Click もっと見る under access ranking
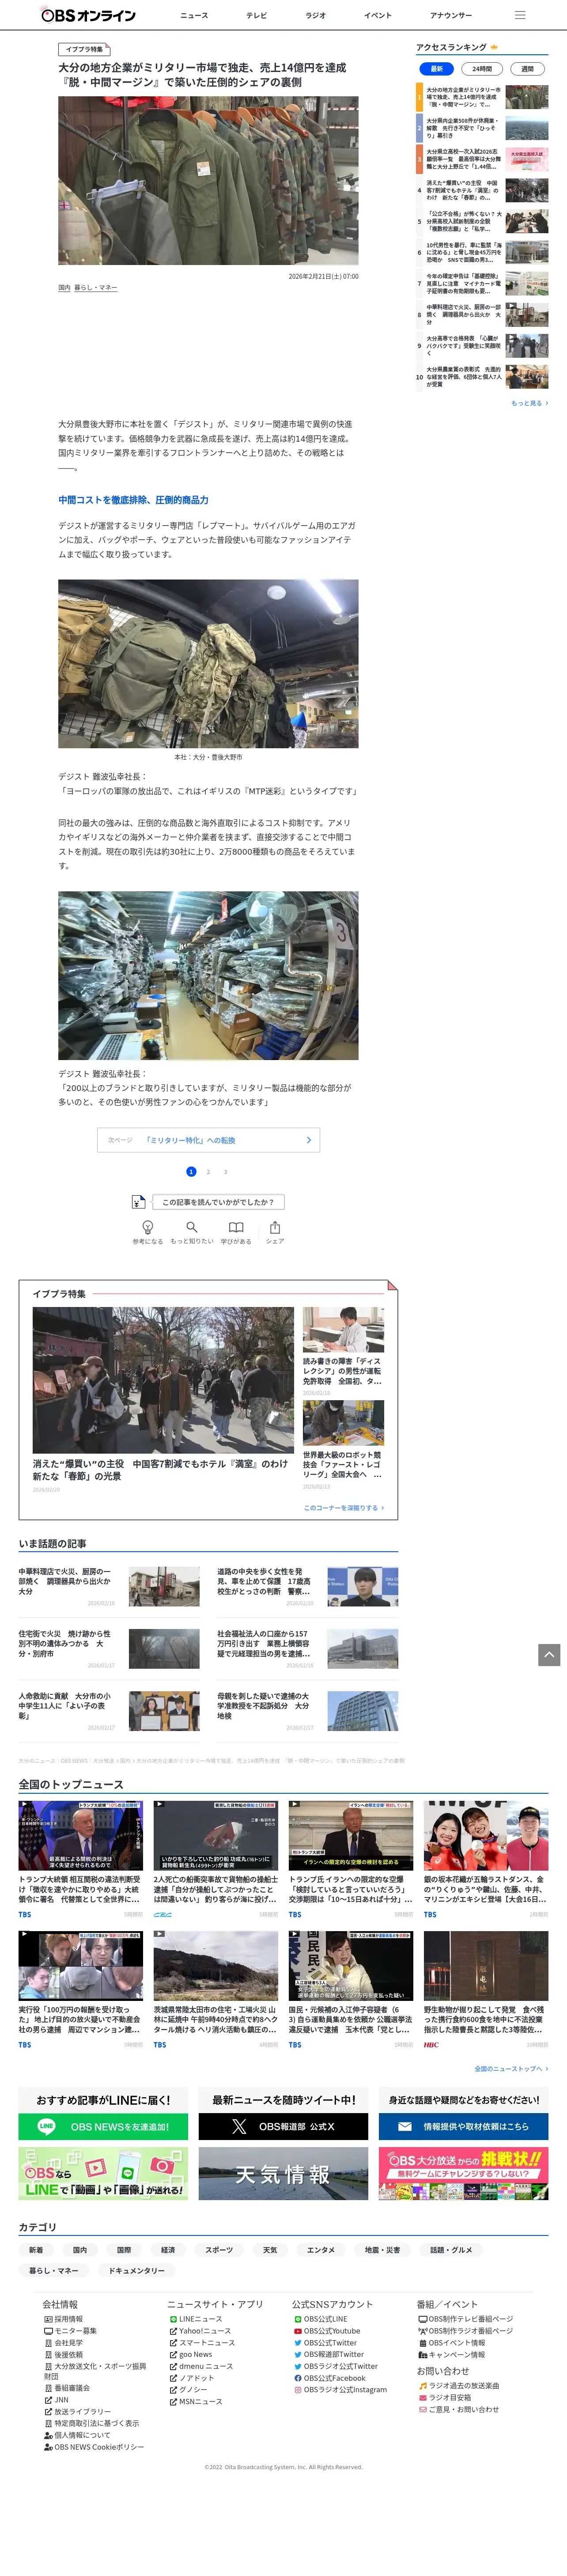The width and height of the screenshot is (567, 2576). (529, 403)
